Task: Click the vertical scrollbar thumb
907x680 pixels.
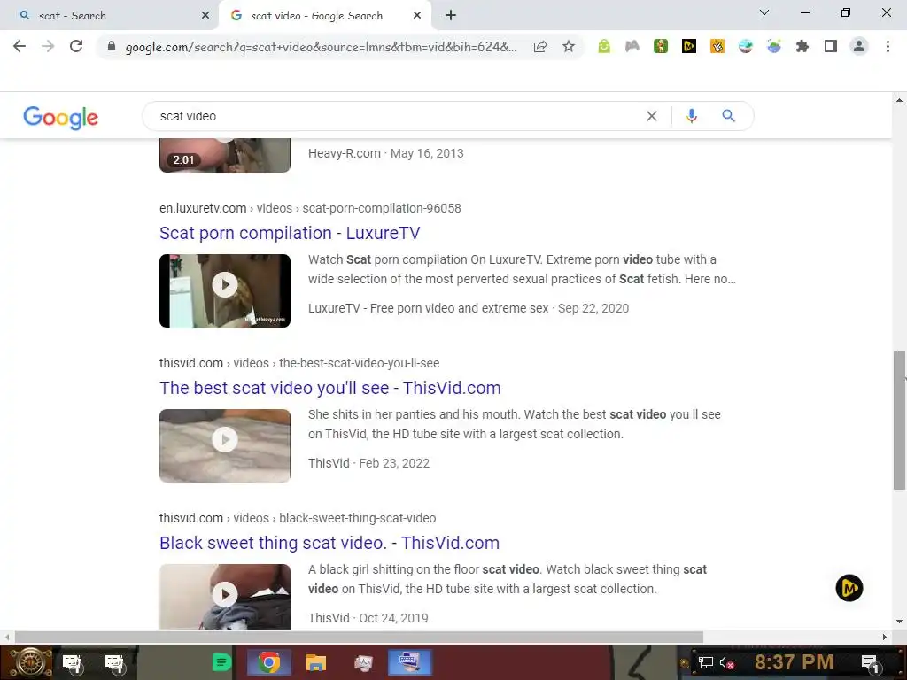Action: point(900,421)
